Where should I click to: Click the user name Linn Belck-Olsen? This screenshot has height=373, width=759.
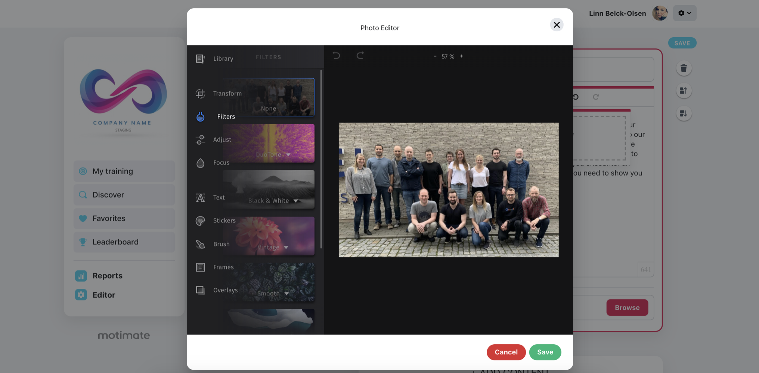(617, 13)
